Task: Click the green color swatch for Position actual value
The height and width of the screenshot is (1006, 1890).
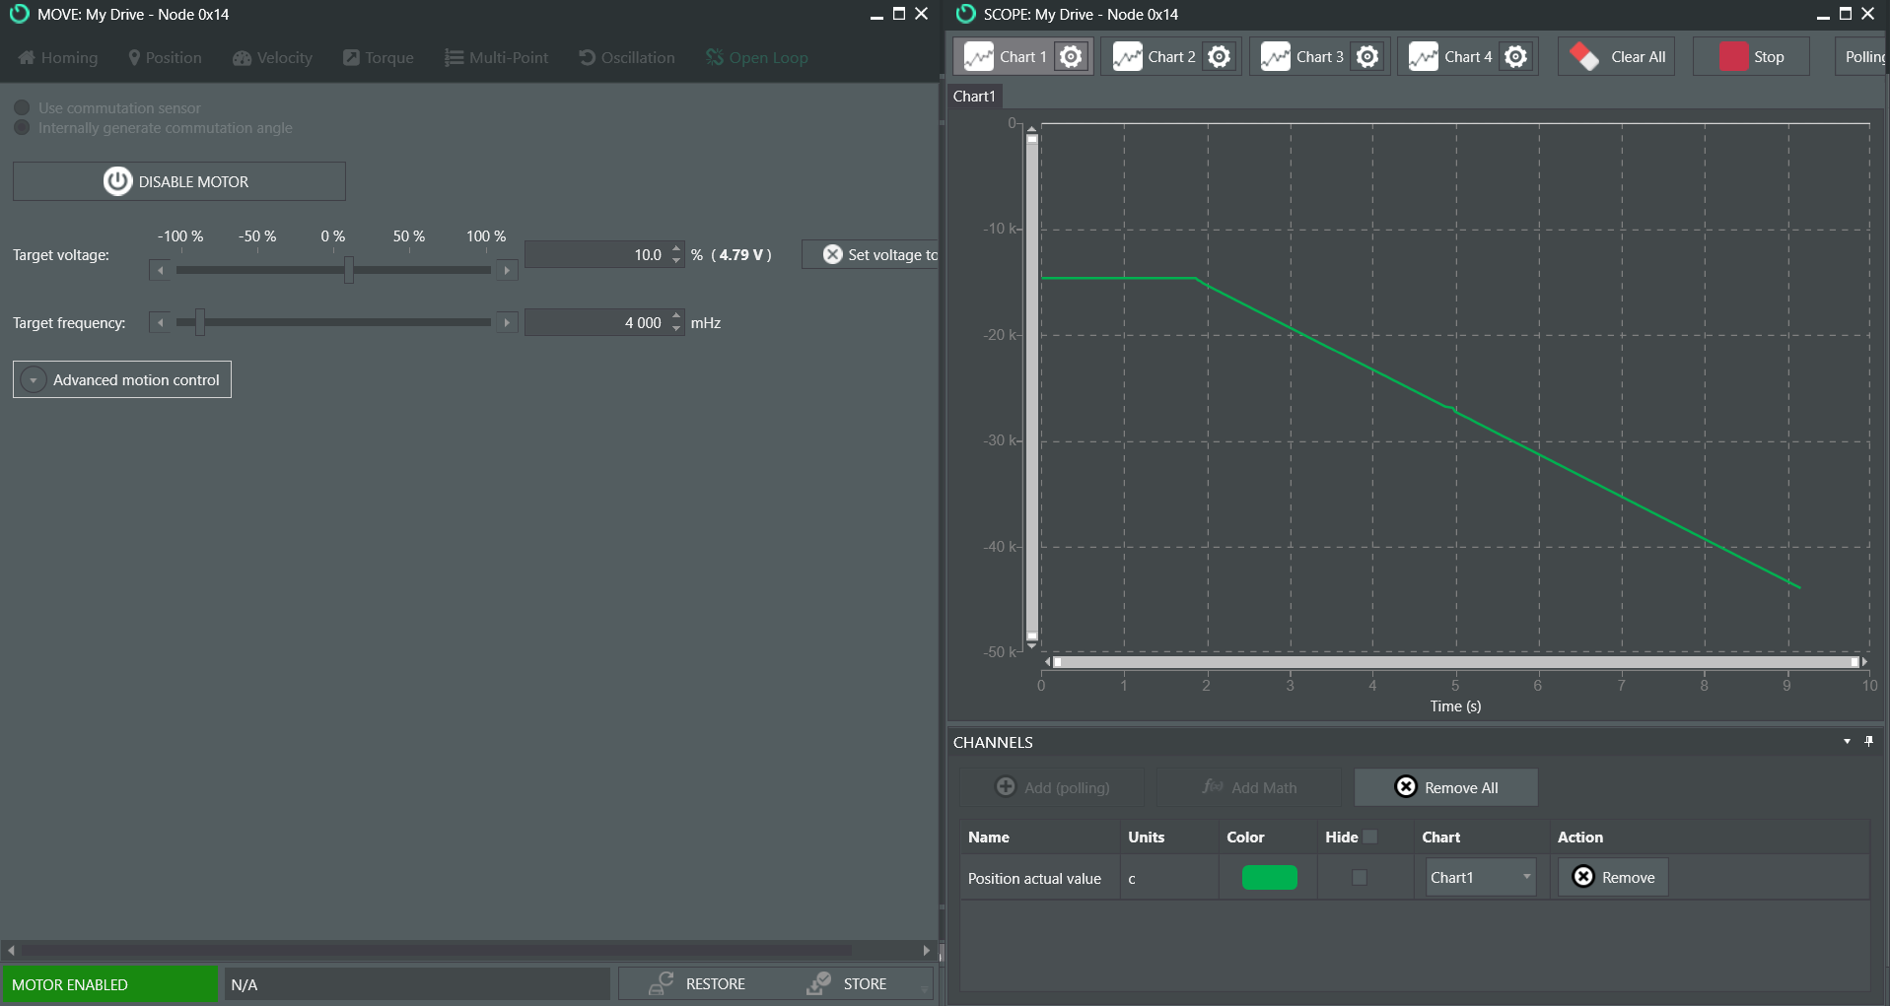Action: (x=1269, y=877)
